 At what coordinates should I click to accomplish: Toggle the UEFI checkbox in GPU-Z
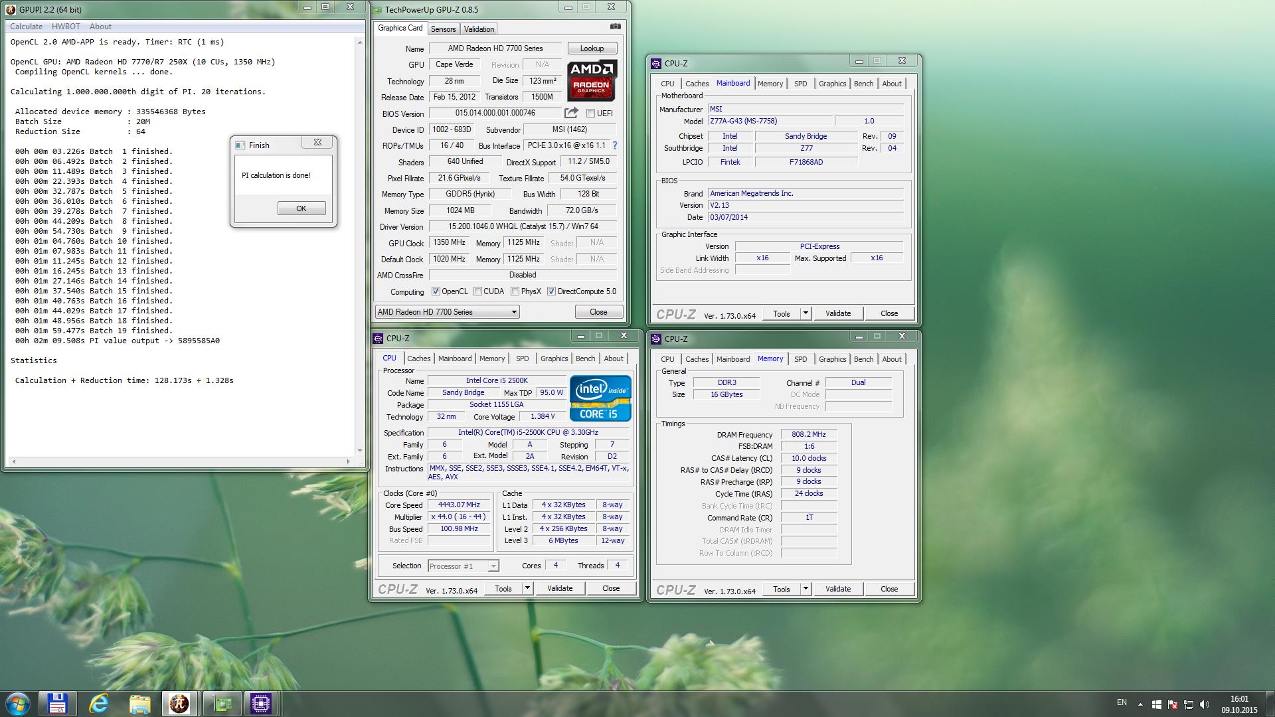(590, 114)
